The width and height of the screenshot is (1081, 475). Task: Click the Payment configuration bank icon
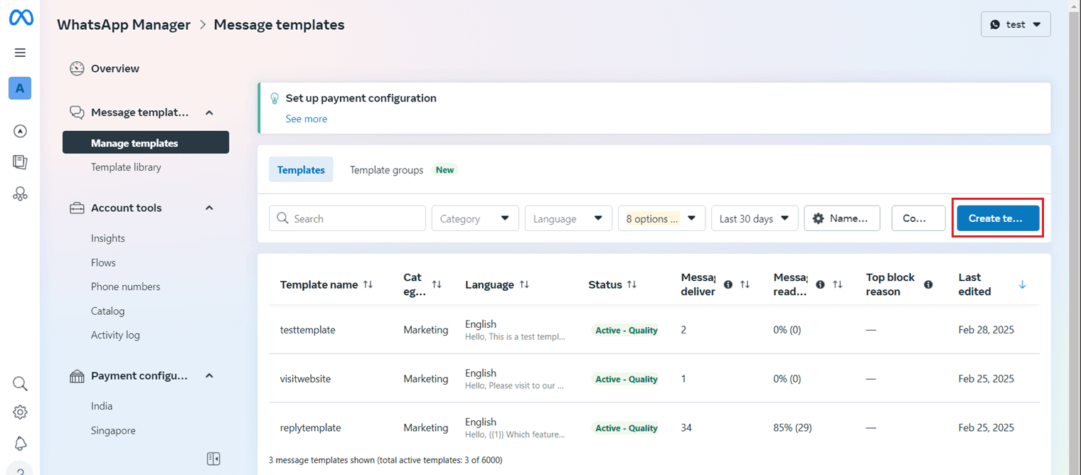point(77,376)
